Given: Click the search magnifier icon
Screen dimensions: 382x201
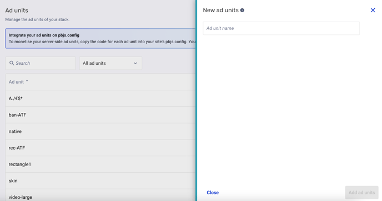Looking at the screenshot, I should coord(12,63).
